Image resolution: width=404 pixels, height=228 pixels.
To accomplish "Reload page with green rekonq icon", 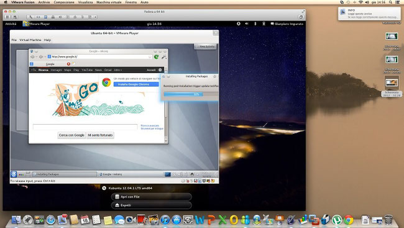I will [x=156, y=57].
